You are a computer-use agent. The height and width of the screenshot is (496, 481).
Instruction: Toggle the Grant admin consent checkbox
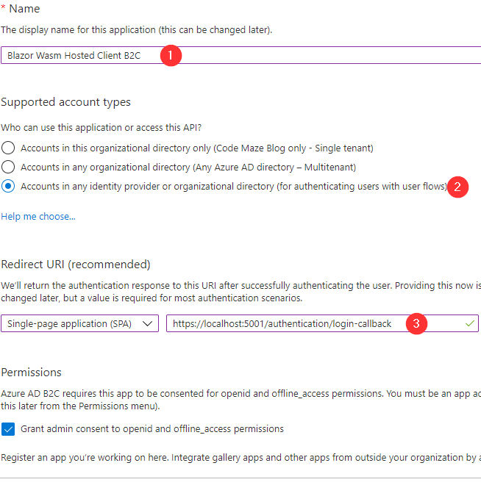[9, 428]
